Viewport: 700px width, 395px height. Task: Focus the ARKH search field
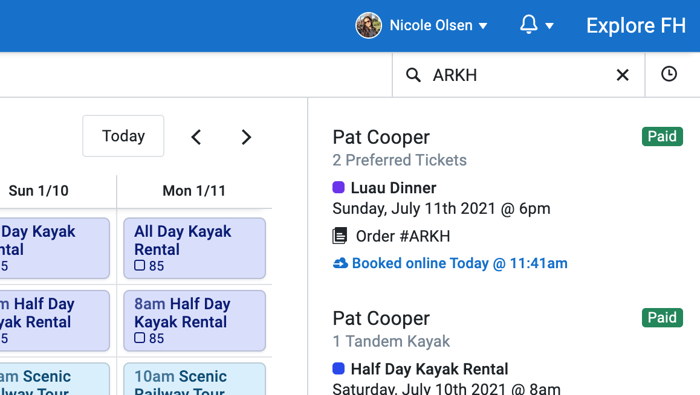point(518,75)
